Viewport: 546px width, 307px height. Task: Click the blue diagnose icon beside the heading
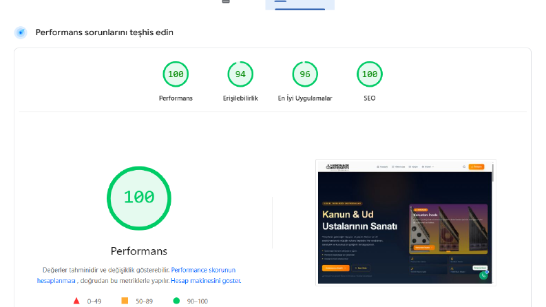(21, 32)
